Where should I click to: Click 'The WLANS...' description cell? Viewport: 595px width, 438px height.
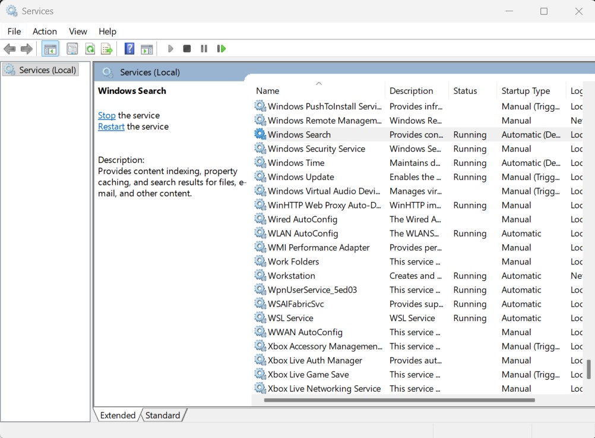pos(414,233)
